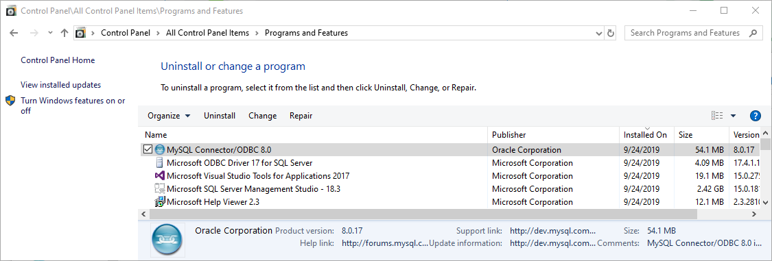772x261 pixels.
Task: Navigate to Control Panel breadcrumb
Action: pos(125,33)
